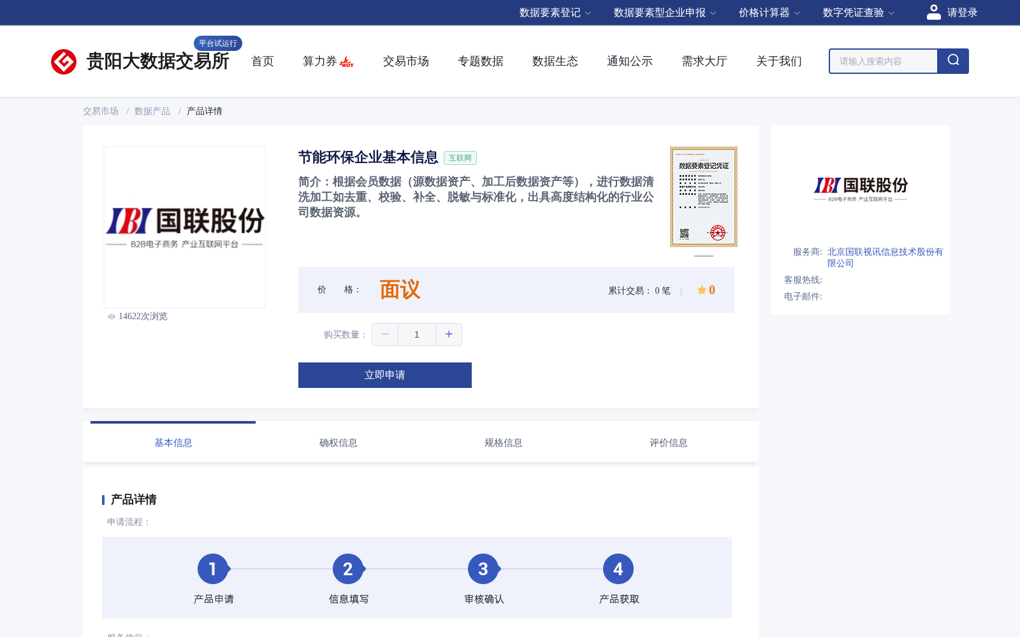Click the 互联网 category tag

(x=460, y=158)
